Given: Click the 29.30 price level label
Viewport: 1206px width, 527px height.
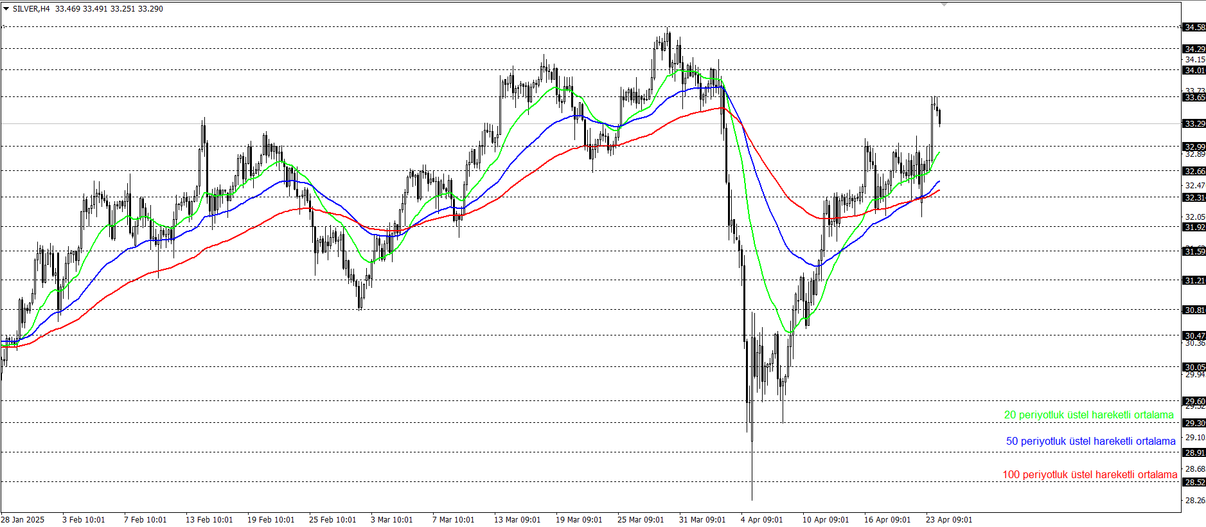Looking at the screenshot, I should pyautogui.click(x=1194, y=423).
